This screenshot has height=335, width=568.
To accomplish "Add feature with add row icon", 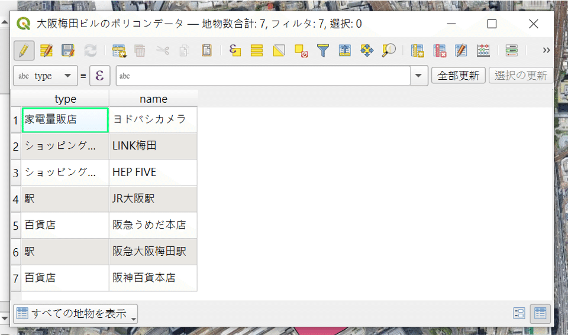I will 119,50.
